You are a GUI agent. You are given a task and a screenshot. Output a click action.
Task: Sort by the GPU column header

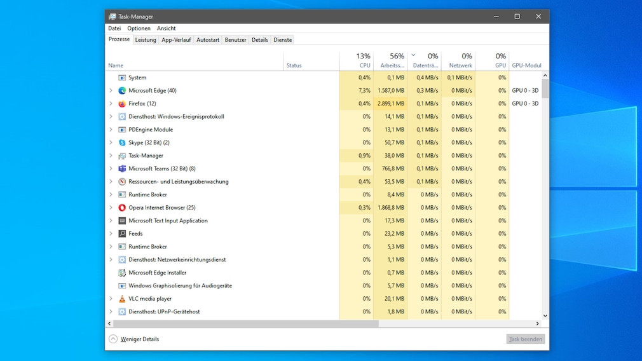pos(492,60)
